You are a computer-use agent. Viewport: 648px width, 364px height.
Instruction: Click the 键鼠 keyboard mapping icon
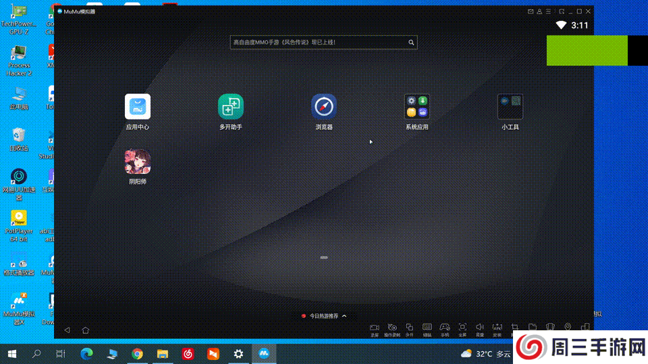click(427, 328)
